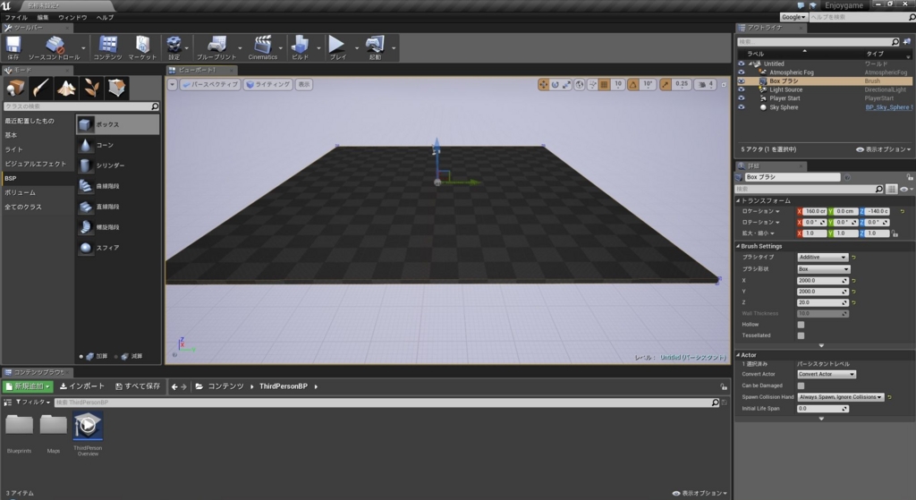Collapse the Transform (トランスフォーム) section
The height and width of the screenshot is (500, 916).
pyautogui.click(x=738, y=200)
